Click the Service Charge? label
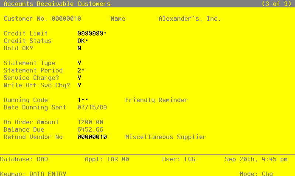This screenshot has height=176, width=295. click(31, 78)
